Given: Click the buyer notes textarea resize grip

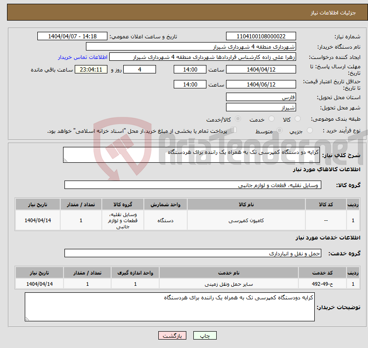Looking at the screenshot, I should [27, 319].
